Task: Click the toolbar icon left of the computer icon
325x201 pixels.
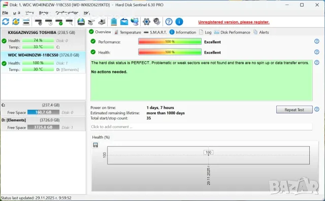Action: pos(91,22)
